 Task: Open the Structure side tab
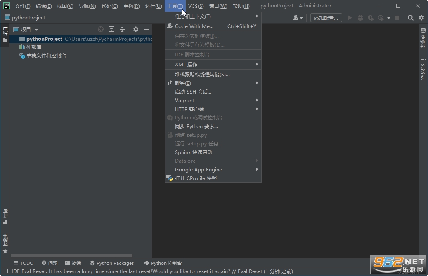(x=5, y=217)
